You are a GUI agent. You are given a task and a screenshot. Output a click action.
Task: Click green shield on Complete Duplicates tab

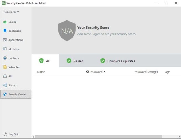[x=103, y=61]
